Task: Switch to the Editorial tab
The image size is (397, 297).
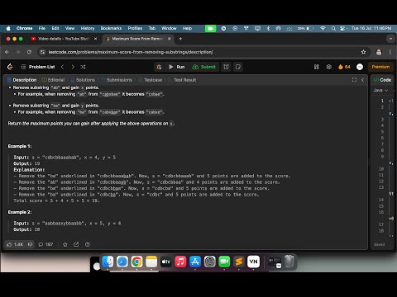Action: pyautogui.click(x=53, y=80)
